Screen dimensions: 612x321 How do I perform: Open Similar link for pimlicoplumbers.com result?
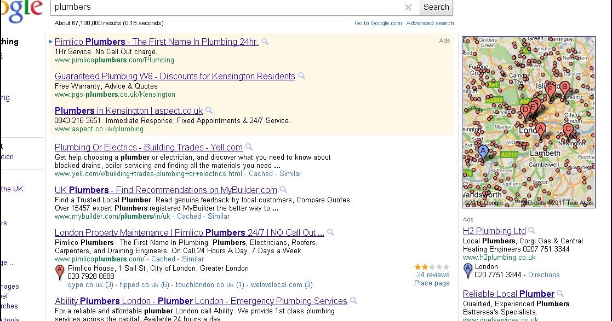point(193,259)
